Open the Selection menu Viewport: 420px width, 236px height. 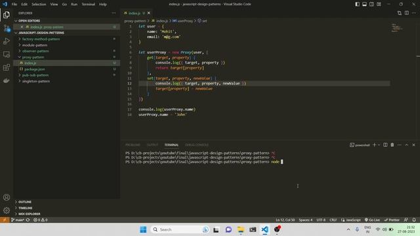(x=39, y=4)
